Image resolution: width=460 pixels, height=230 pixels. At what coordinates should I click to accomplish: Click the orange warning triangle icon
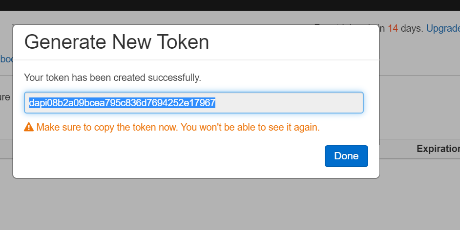[x=29, y=128]
